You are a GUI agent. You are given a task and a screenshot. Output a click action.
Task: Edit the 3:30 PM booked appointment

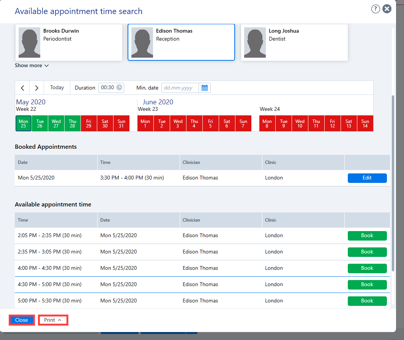pos(367,178)
